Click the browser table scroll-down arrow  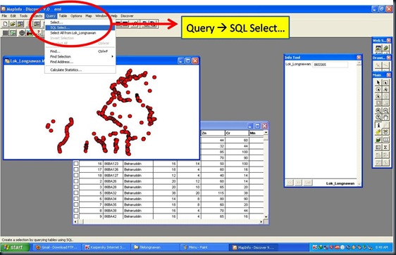(266, 217)
